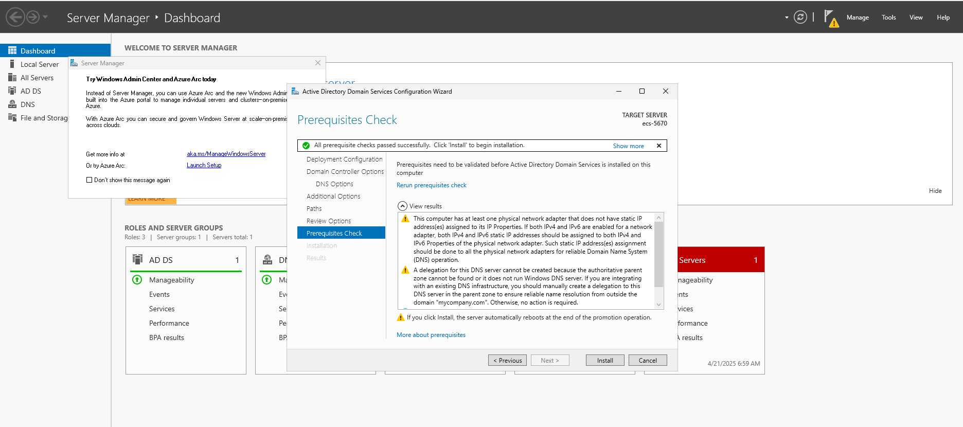Viewport: 963px width, 427px height.
Task: Open the navigation history dropdown arrow
Action: click(x=45, y=17)
